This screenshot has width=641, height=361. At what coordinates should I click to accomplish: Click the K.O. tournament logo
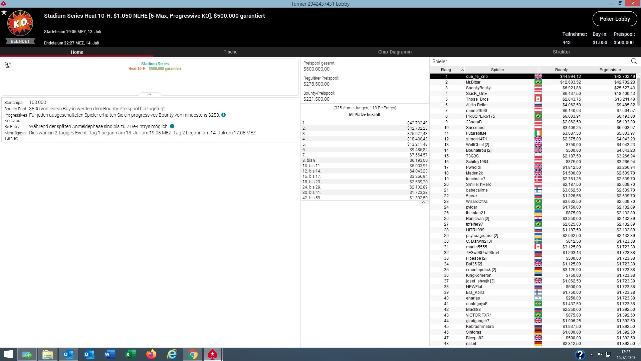20,23
